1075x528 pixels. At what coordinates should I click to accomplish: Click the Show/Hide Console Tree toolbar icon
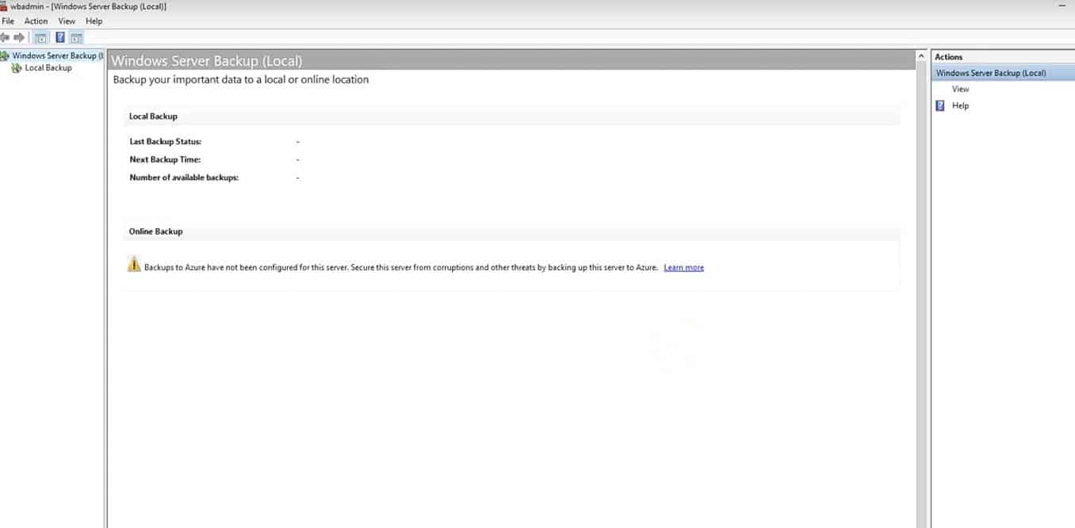click(39, 36)
